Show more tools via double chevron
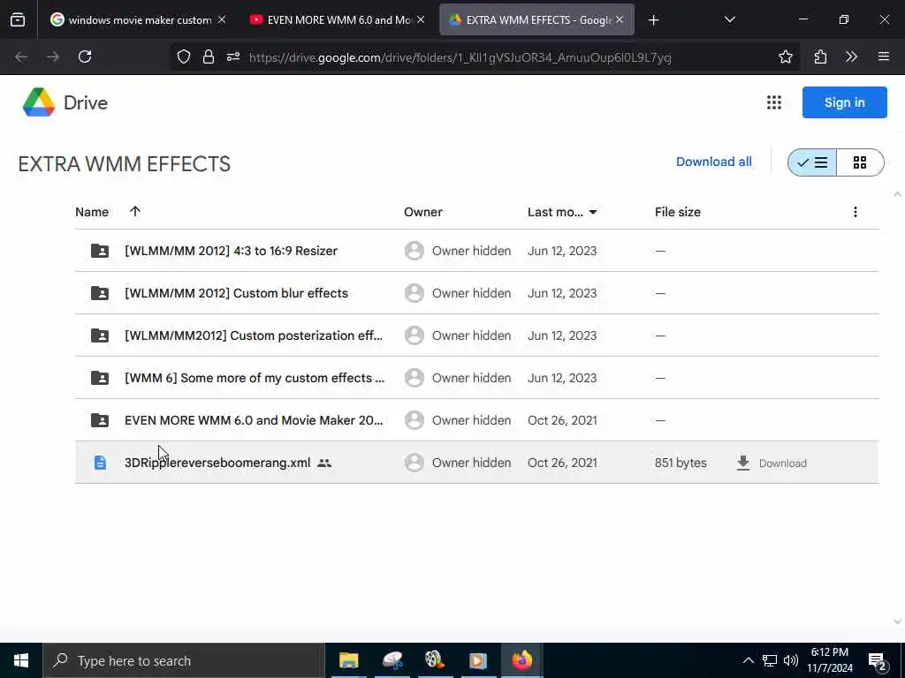Viewport: 905px width, 678px height. pos(851,56)
